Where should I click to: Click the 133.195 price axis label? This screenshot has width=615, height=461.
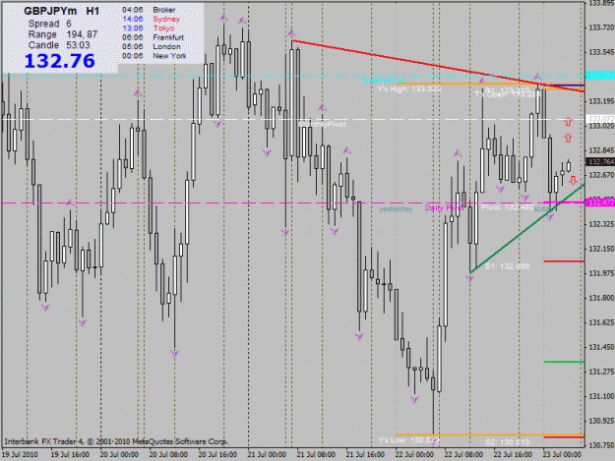pyautogui.click(x=601, y=101)
